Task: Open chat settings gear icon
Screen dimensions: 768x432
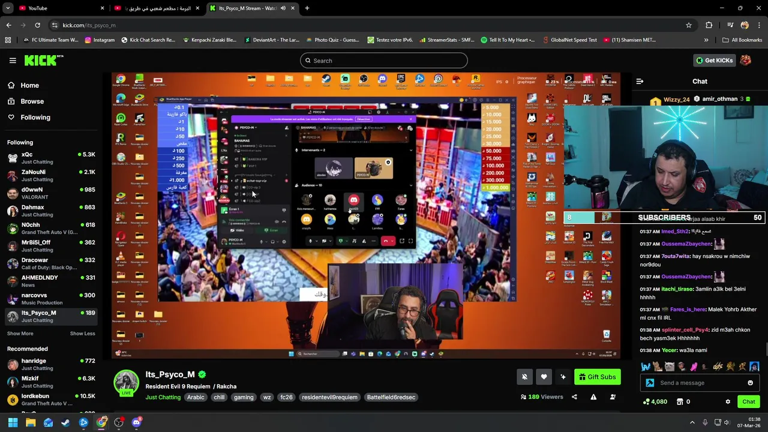Action: pos(728,402)
